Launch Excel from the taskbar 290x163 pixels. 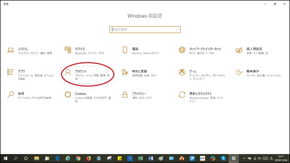tap(140, 158)
